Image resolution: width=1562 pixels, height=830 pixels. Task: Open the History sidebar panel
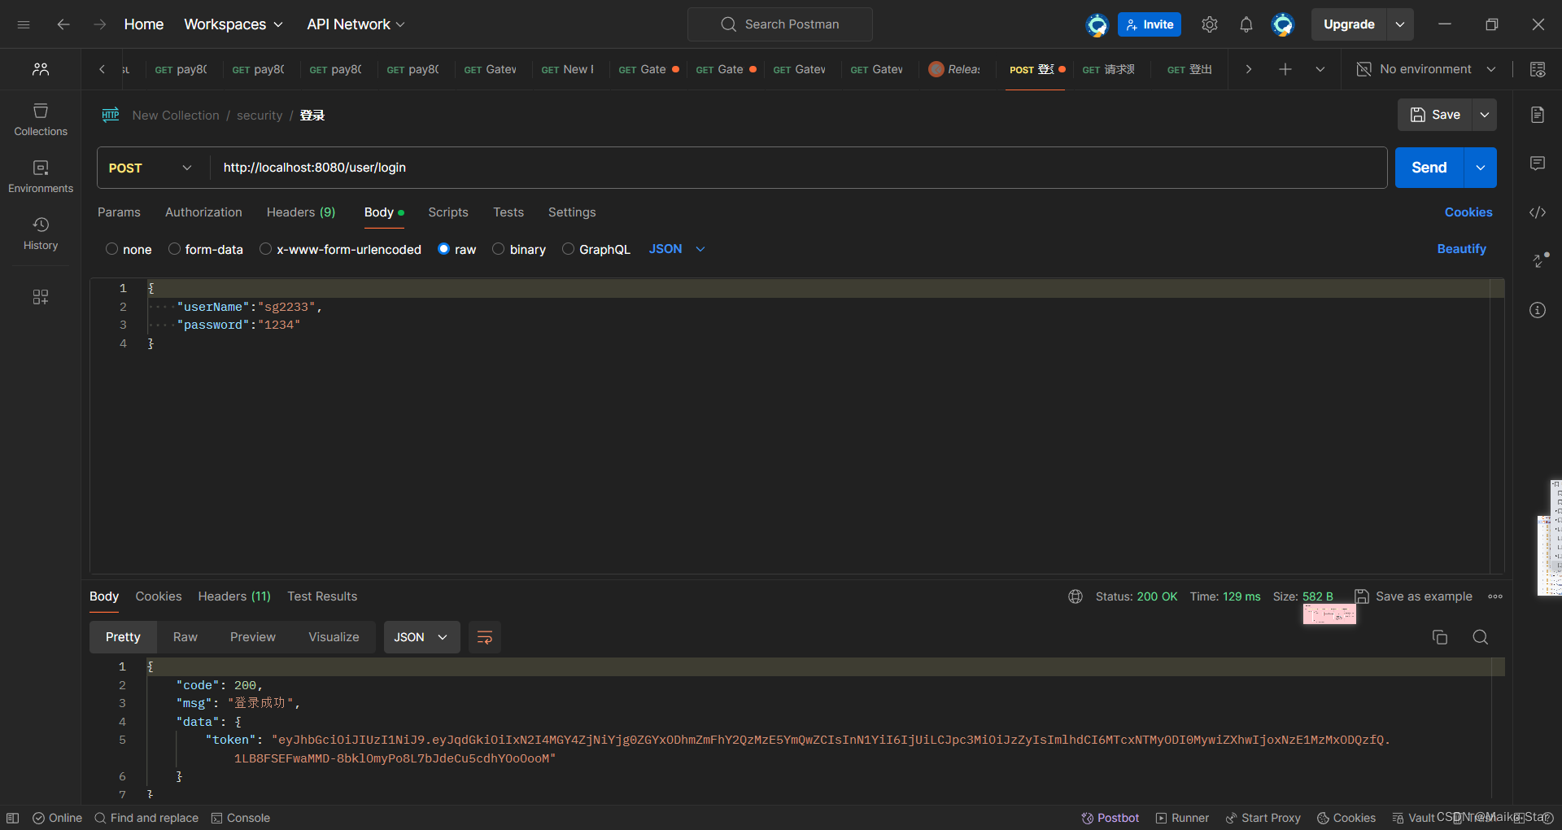click(x=41, y=234)
